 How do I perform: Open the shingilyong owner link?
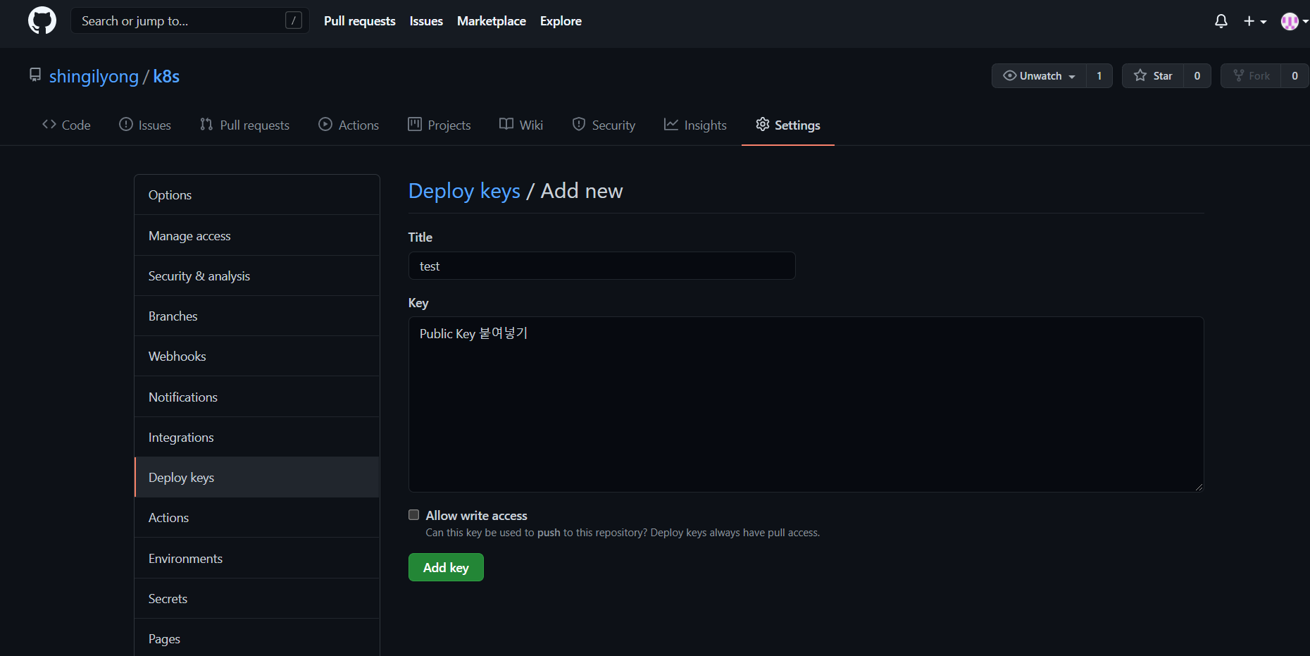[x=94, y=76]
